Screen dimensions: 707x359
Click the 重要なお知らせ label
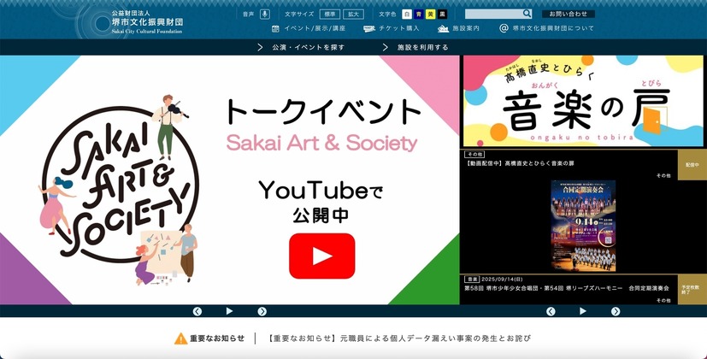pyautogui.click(x=217, y=338)
